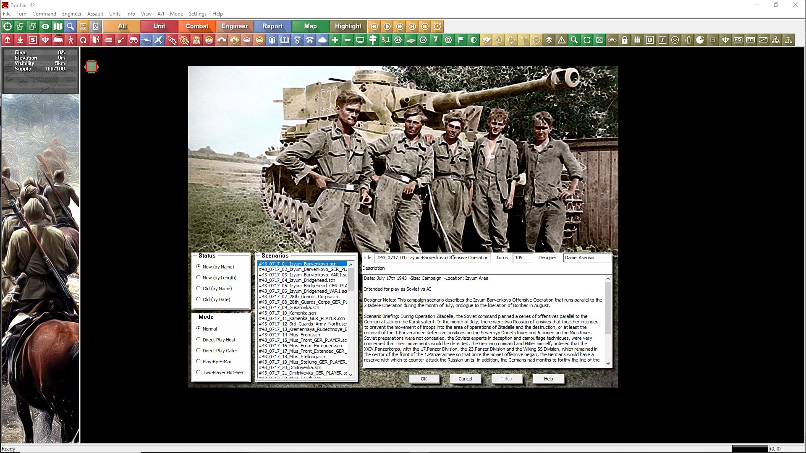The width and height of the screenshot is (806, 453).
Task: Click the telephone icon in toolbar
Action: coord(310,40)
